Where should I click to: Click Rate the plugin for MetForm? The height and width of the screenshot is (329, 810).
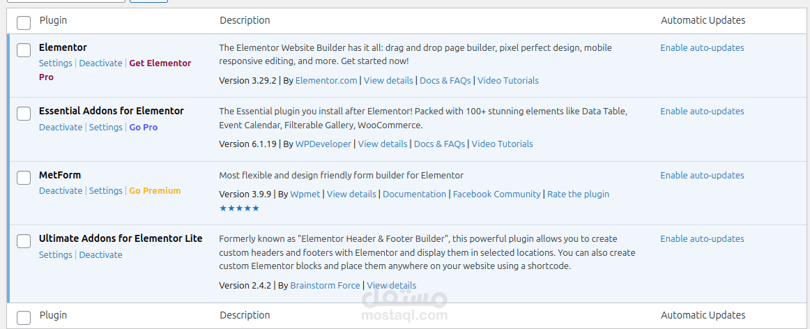click(x=578, y=194)
